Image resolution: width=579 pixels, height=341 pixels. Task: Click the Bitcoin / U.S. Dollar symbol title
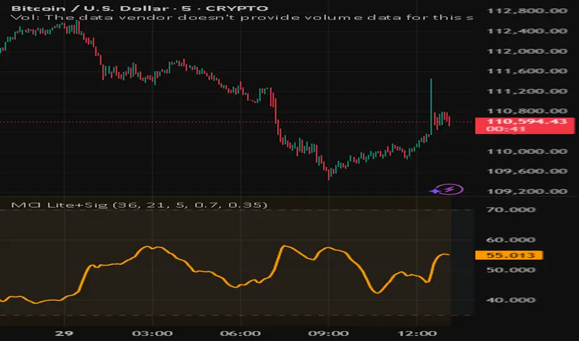coord(140,8)
